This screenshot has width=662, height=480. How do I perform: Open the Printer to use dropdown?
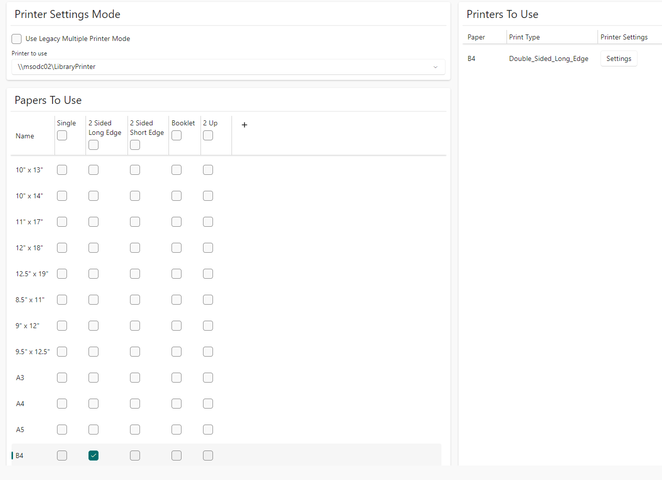228,67
